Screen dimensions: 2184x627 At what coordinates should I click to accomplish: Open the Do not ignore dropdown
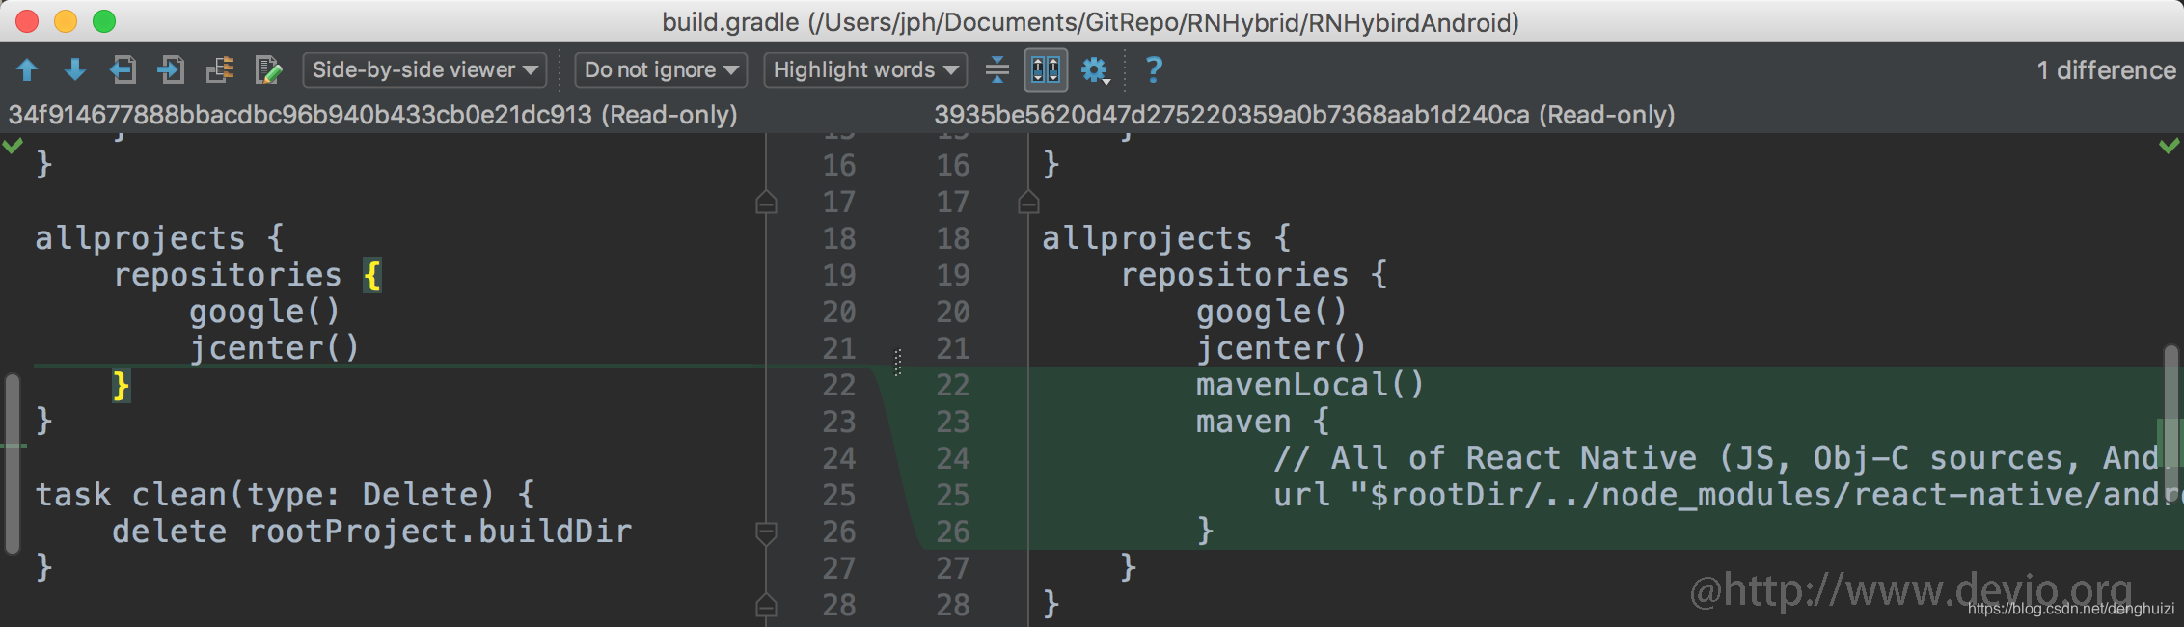pos(661,69)
